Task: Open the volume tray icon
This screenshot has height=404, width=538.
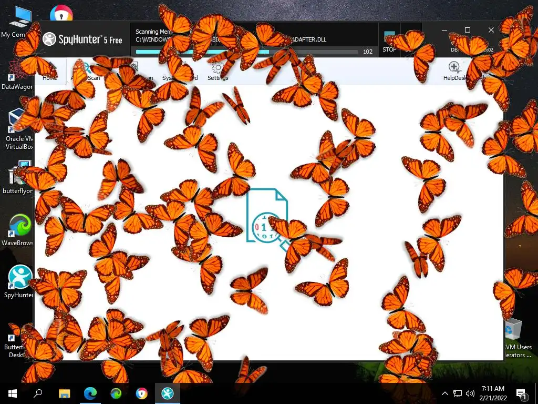Action: (x=470, y=393)
